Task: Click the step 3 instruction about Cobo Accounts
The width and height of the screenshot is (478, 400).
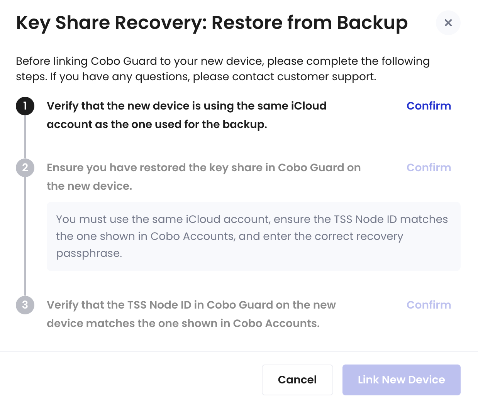Action: 191,314
